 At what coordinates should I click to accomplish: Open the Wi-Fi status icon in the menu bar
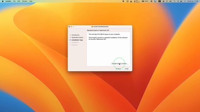coord(174,1)
